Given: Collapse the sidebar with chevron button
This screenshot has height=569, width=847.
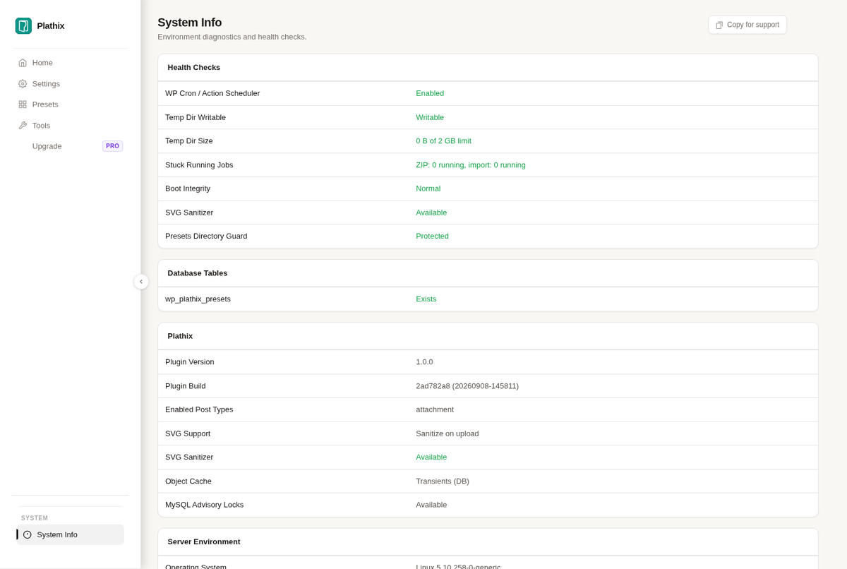Looking at the screenshot, I should 141,282.
